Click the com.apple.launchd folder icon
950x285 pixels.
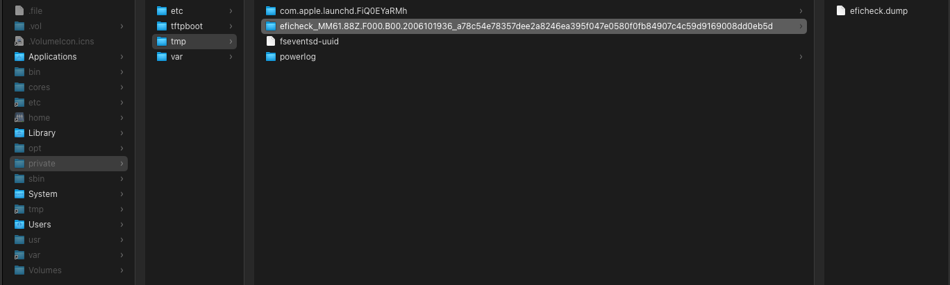[271, 11]
